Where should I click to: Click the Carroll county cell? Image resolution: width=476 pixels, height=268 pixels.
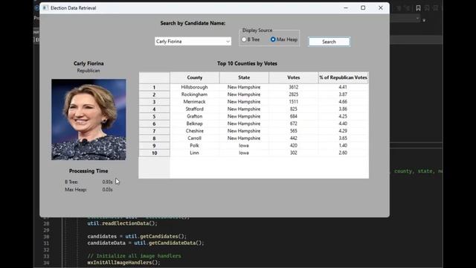(x=195, y=138)
